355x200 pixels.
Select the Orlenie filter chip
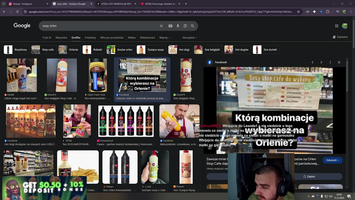click(70, 50)
